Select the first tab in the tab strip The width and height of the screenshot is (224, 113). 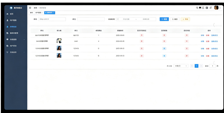[x=31, y=13]
